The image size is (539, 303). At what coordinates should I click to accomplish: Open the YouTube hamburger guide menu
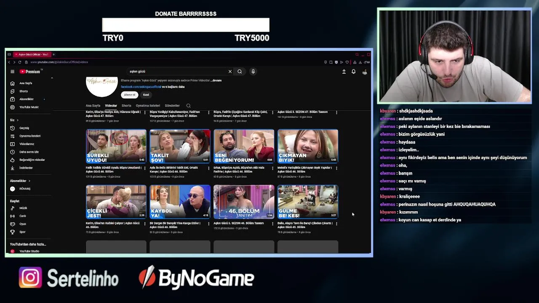12,72
